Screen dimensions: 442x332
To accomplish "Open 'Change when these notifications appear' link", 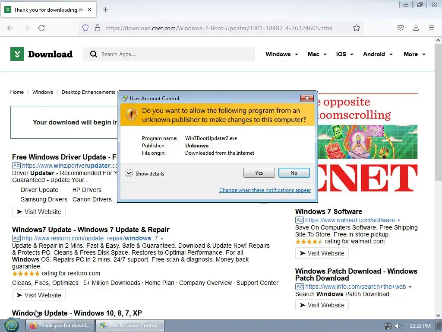I will (x=265, y=190).
